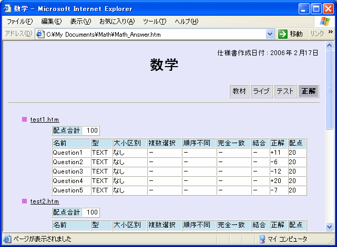Click the pink bullet beside test2.htm
Image resolution: width=337 pixels, height=247 pixels.
tap(24, 201)
